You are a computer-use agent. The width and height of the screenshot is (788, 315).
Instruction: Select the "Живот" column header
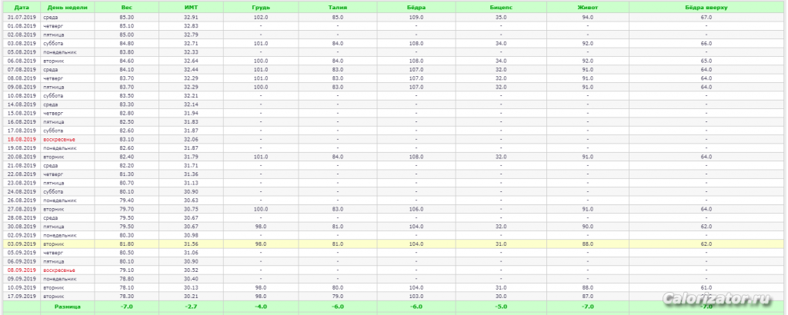pos(587,8)
